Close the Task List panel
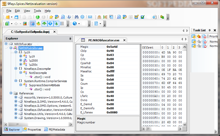The image size is (220, 136). [x=215, y=30]
